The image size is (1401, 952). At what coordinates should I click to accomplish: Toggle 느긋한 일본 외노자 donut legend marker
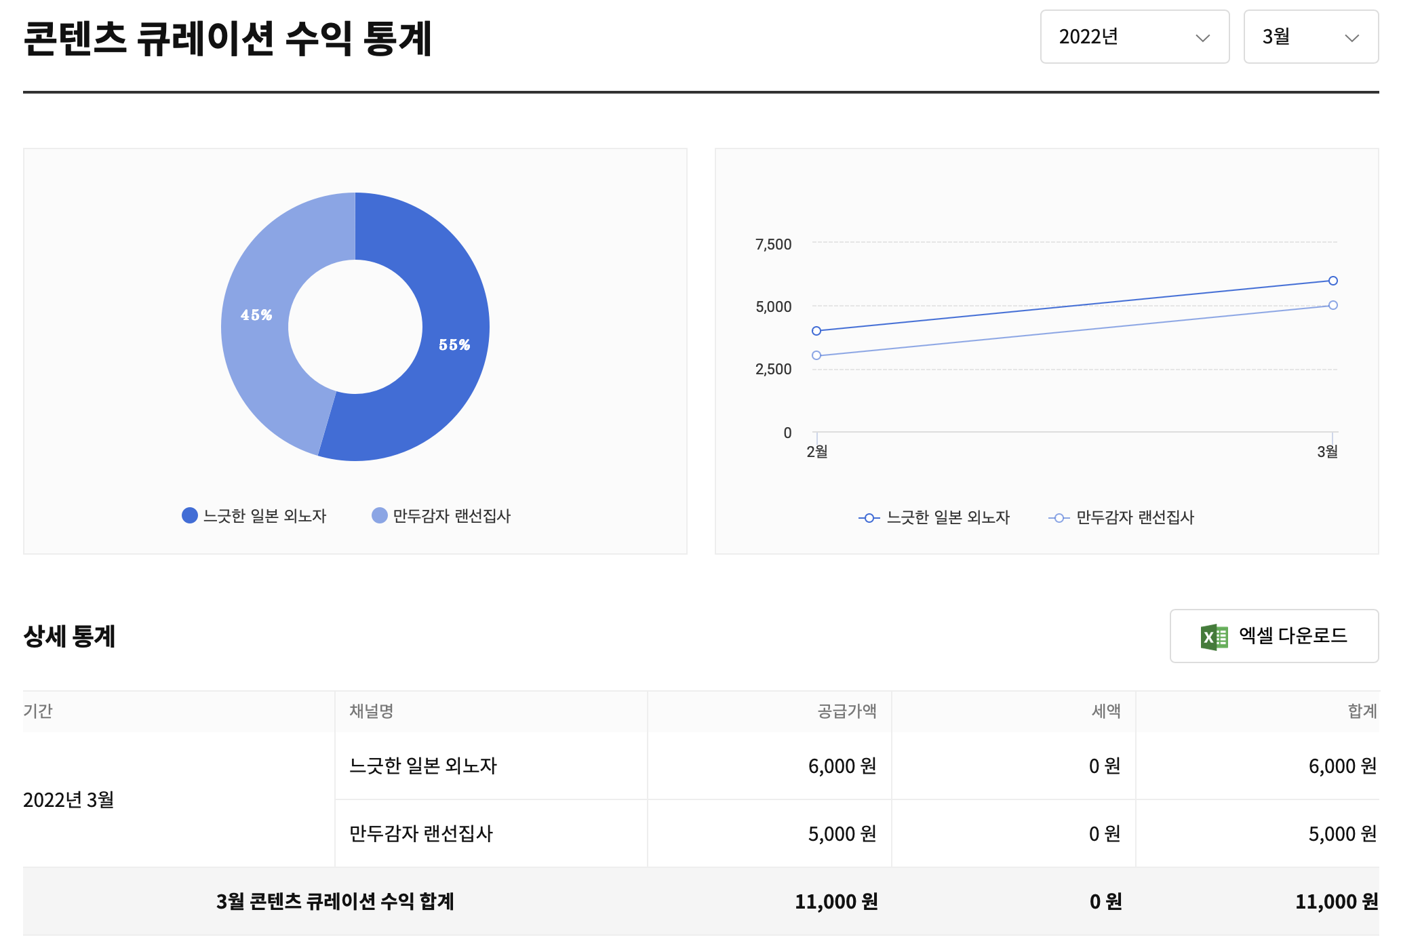pos(190,515)
